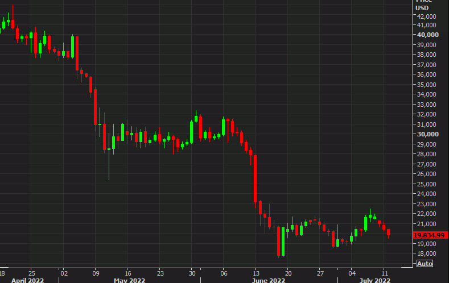Click date marker 30 on time axis
Image resolution: width=449 pixels, height=283 pixels.
tap(192, 272)
